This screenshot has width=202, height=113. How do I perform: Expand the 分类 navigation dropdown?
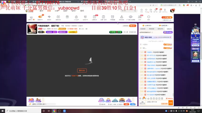(57, 11)
